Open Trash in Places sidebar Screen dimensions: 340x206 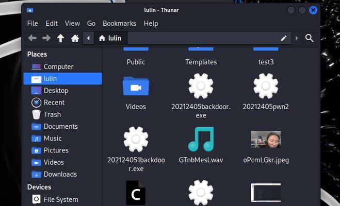pos(62,114)
